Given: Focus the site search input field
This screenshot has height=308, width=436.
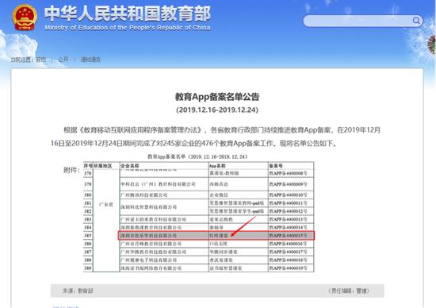Looking at the screenshot, I should click(362, 21).
